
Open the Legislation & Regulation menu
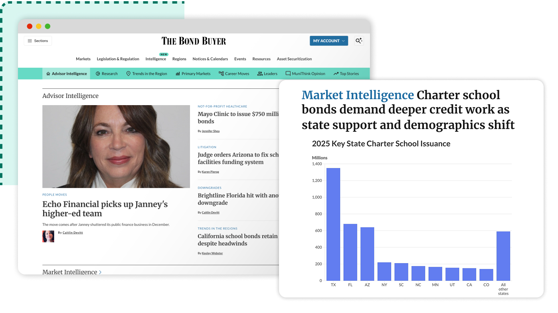click(x=118, y=59)
